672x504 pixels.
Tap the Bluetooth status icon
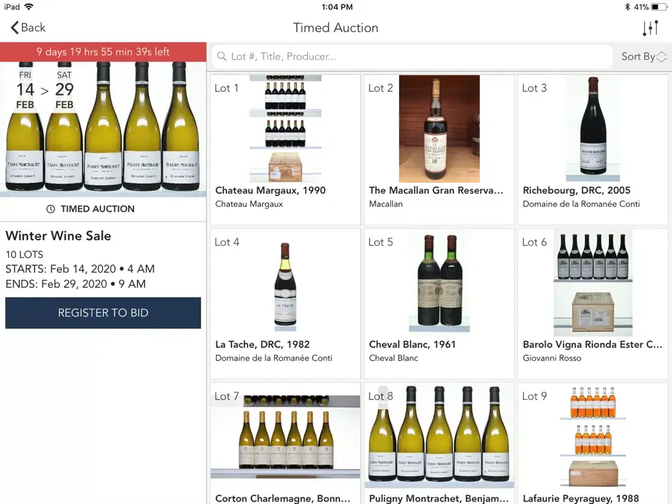tap(628, 7)
